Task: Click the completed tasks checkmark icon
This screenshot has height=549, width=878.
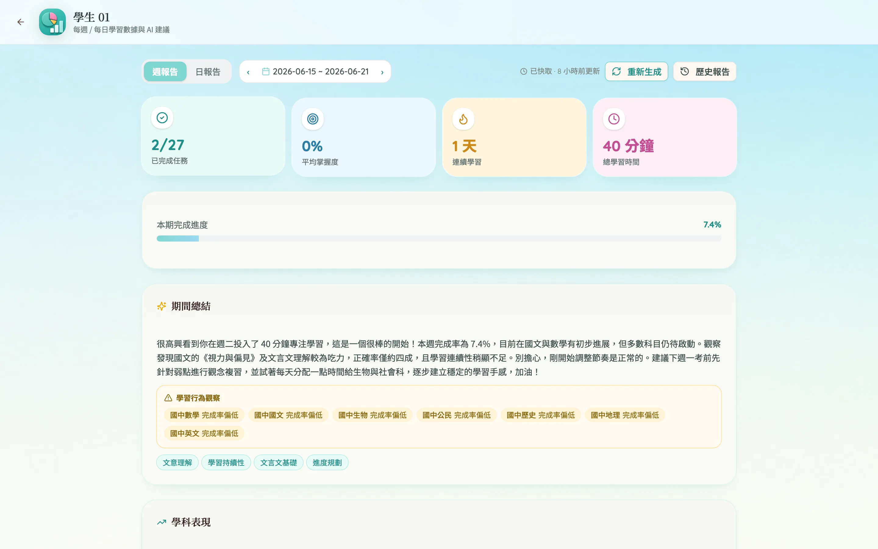Action: point(162,118)
